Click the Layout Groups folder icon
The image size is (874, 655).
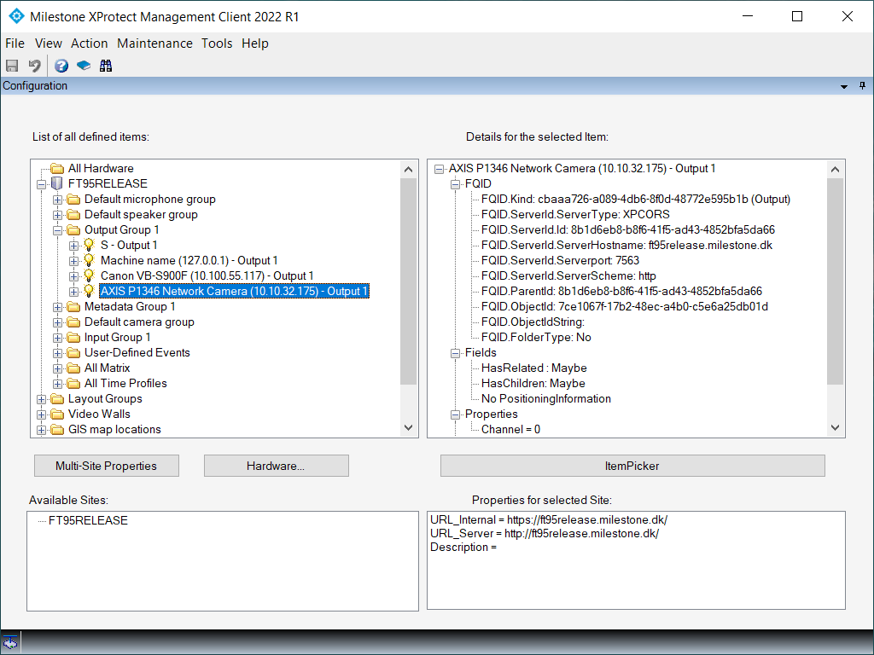[57, 399]
